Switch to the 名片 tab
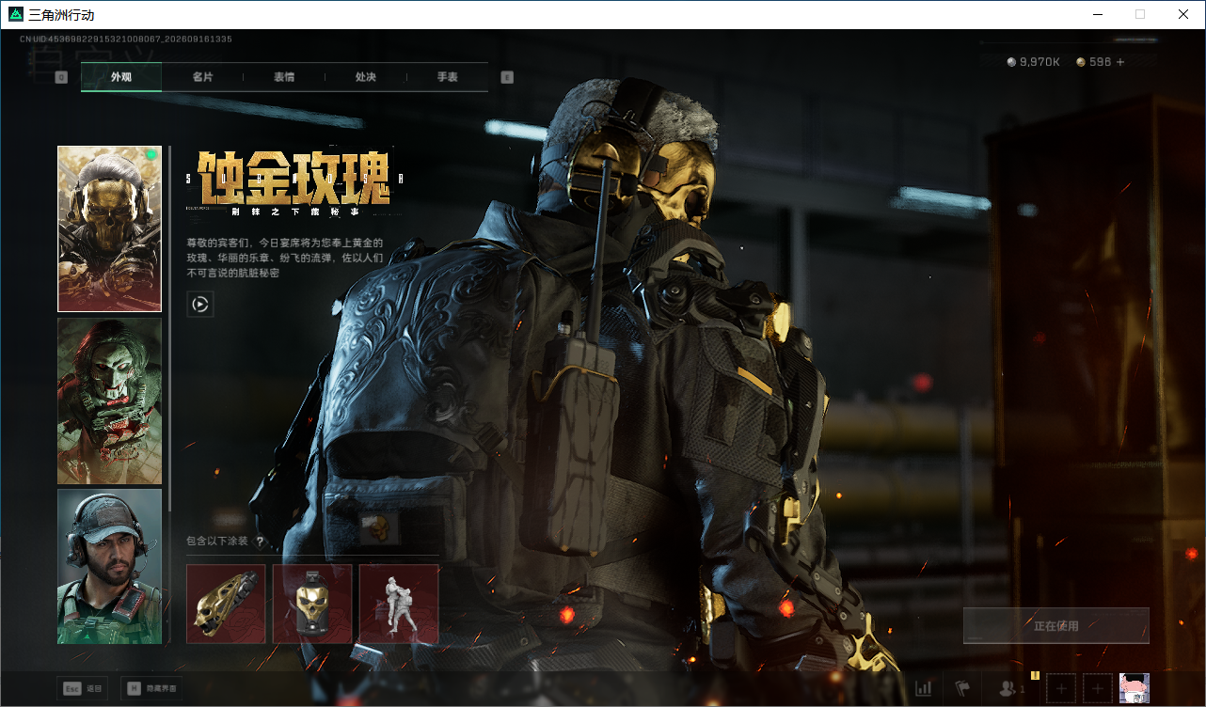Screen dimensions: 1206x707 pos(202,77)
